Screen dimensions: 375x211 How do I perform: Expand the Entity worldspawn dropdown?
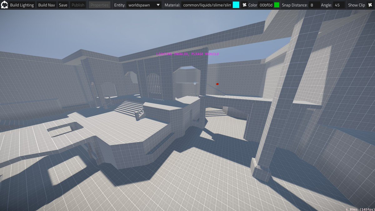pyautogui.click(x=144, y=5)
